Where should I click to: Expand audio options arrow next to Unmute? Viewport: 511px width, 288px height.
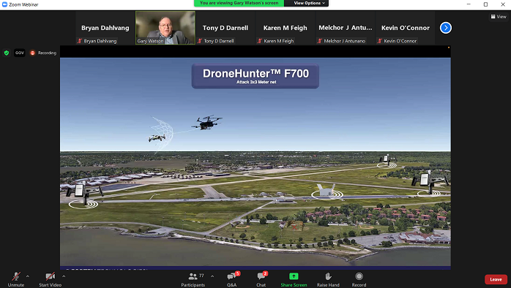pos(27,276)
